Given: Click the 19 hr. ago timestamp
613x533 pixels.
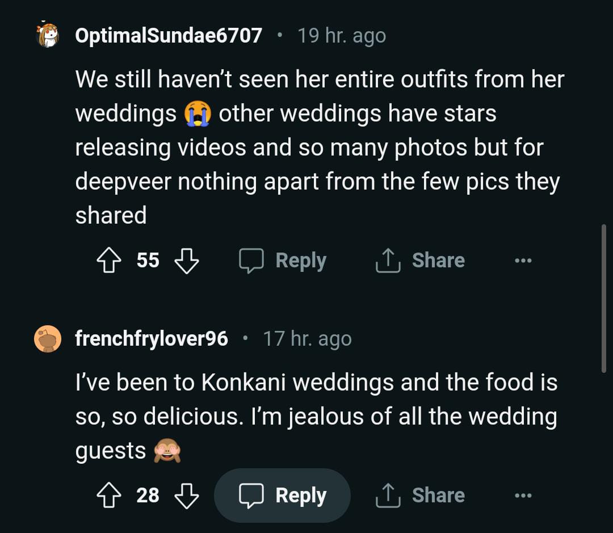Looking at the screenshot, I should 342,36.
